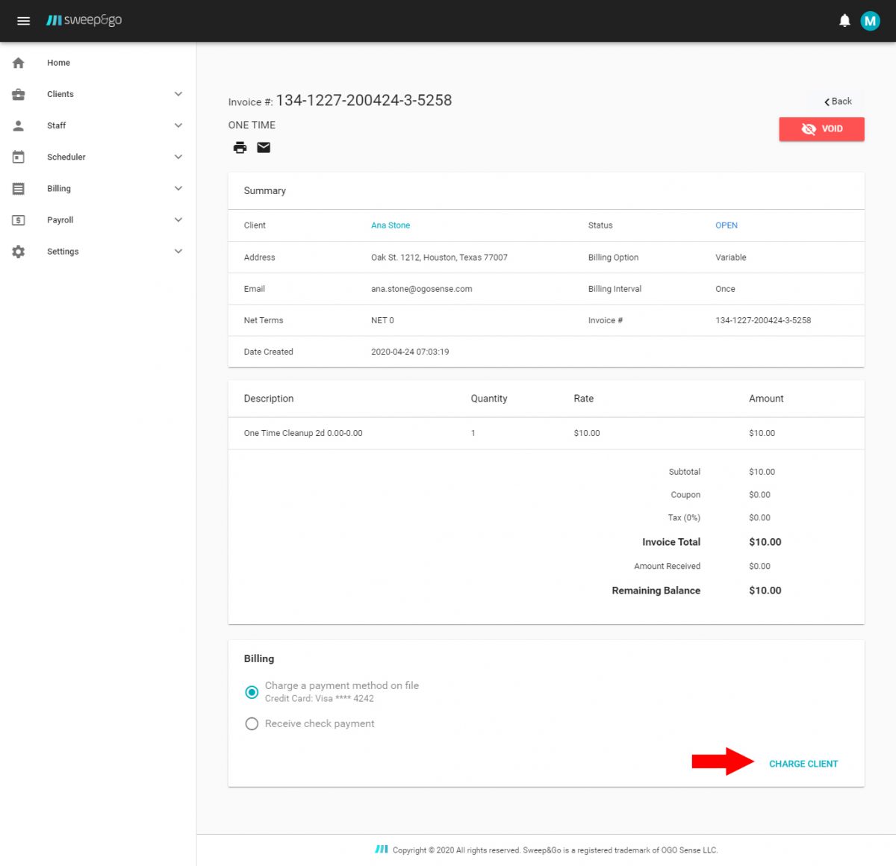896x866 pixels.
Task: Click the Payroll dollar icon in the sidebar
Action: [x=18, y=219]
